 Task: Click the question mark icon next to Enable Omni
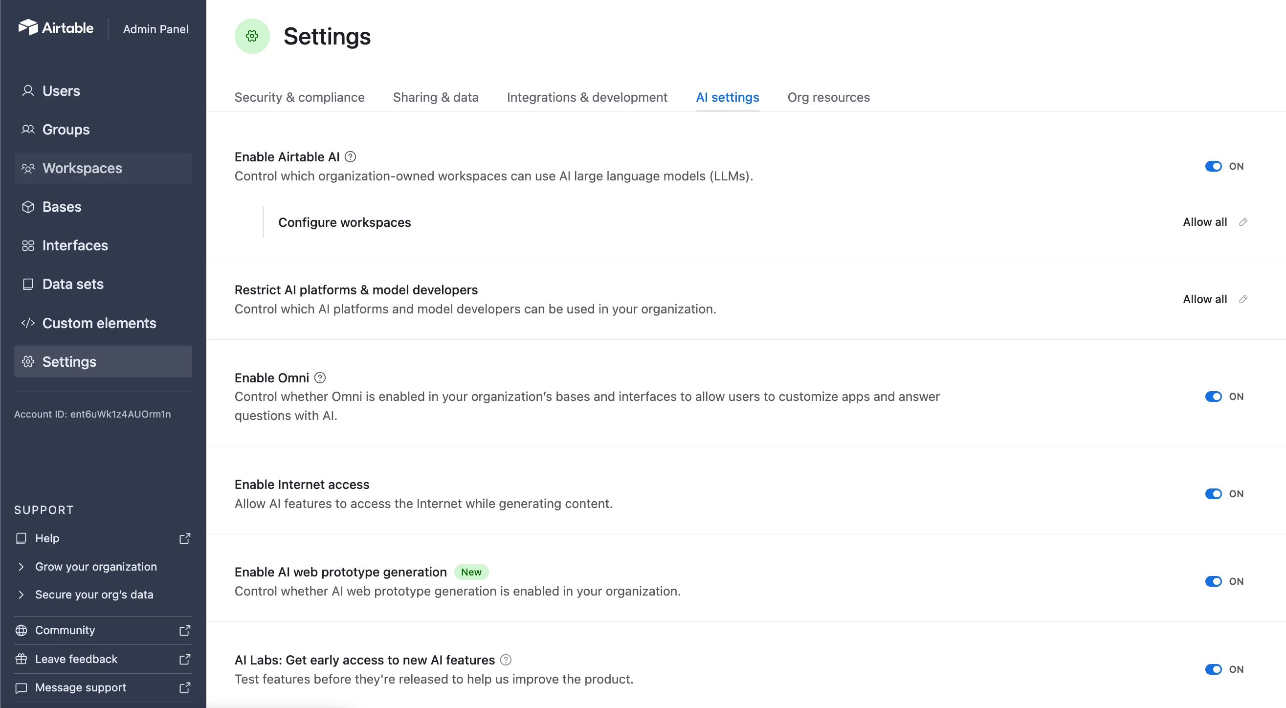pyautogui.click(x=320, y=378)
